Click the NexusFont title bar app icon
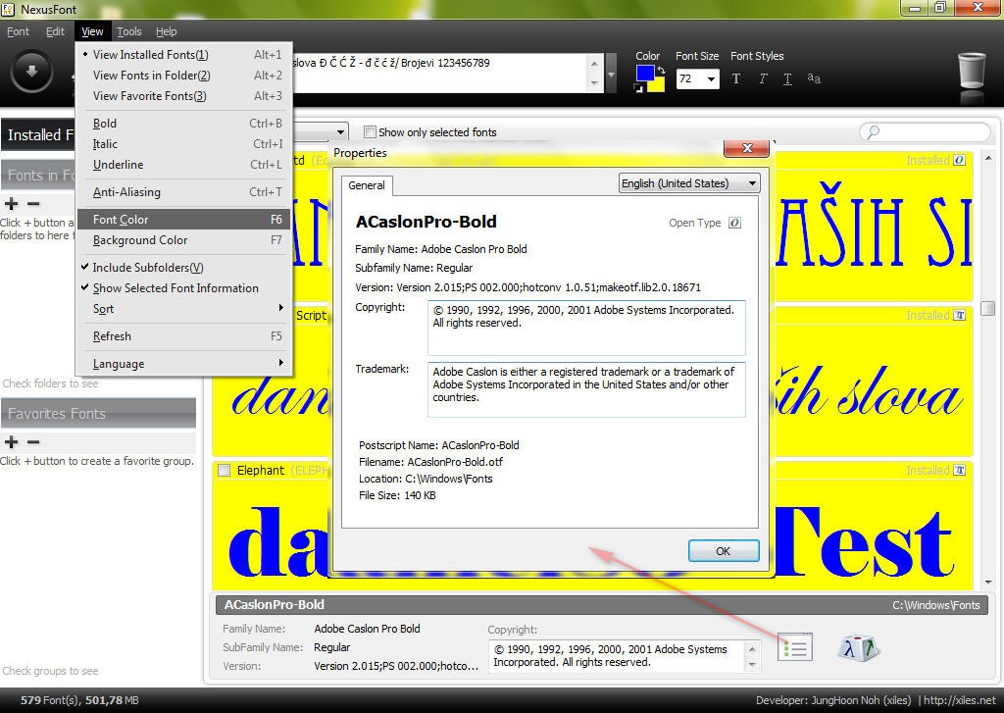 coord(8,9)
